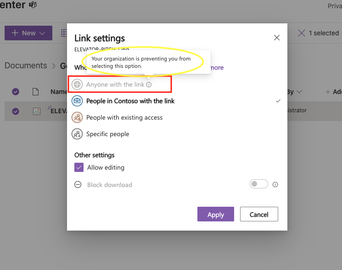Click the image file icon in ELEVATOR row

pyautogui.click(x=35, y=111)
